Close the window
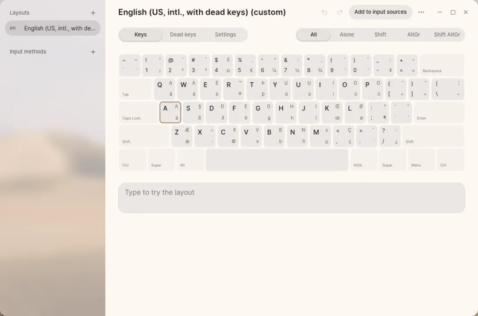 466,12
